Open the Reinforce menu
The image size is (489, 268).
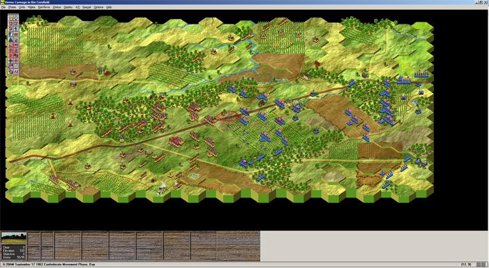[x=44, y=7]
